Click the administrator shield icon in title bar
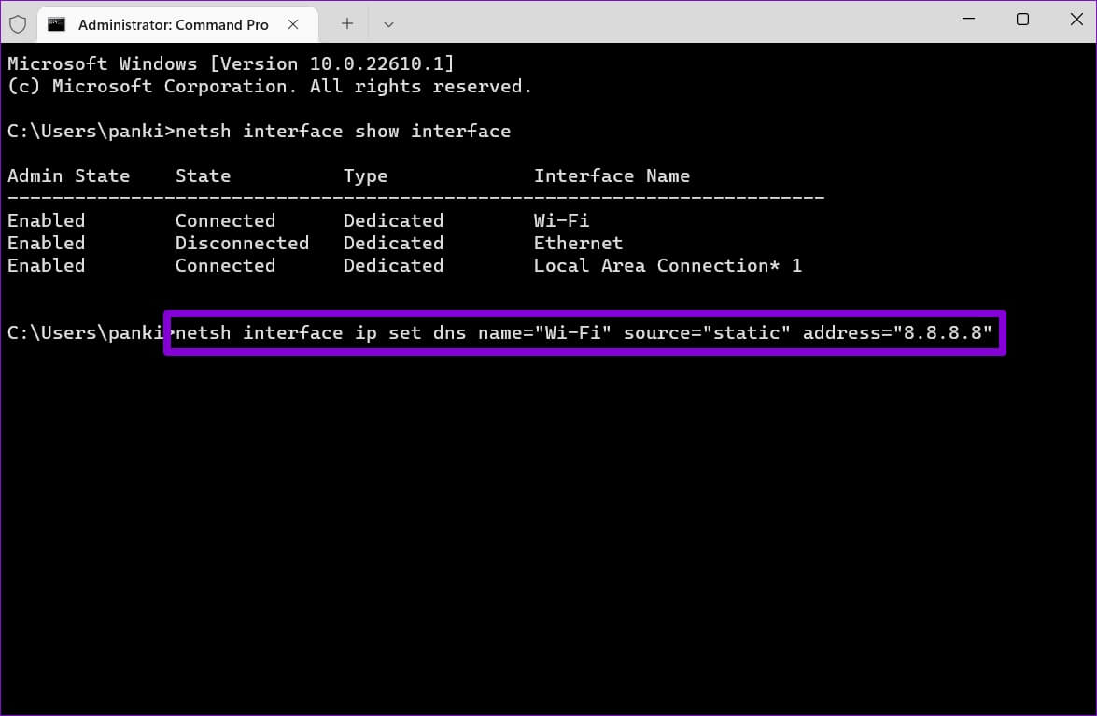This screenshot has width=1097, height=716. (18, 24)
